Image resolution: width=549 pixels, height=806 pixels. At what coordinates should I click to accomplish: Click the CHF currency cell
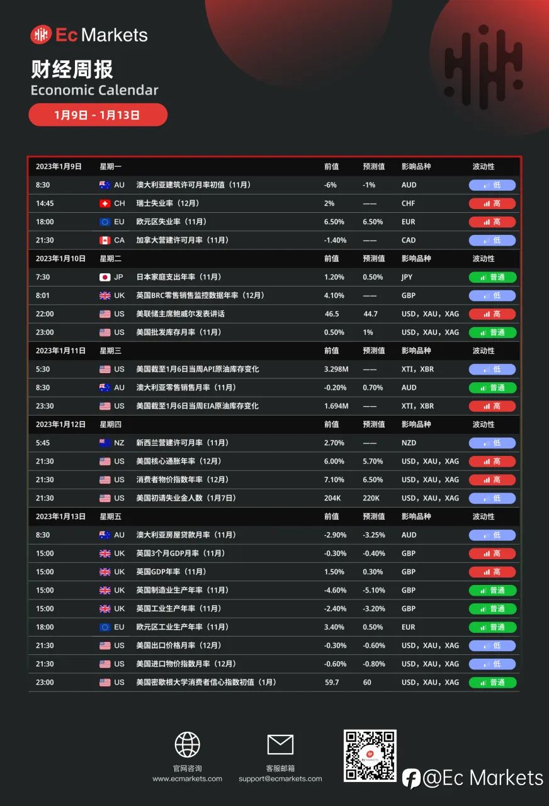click(x=409, y=203)
